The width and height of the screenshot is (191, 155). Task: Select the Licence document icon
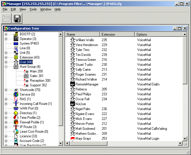tap(16, 136)
